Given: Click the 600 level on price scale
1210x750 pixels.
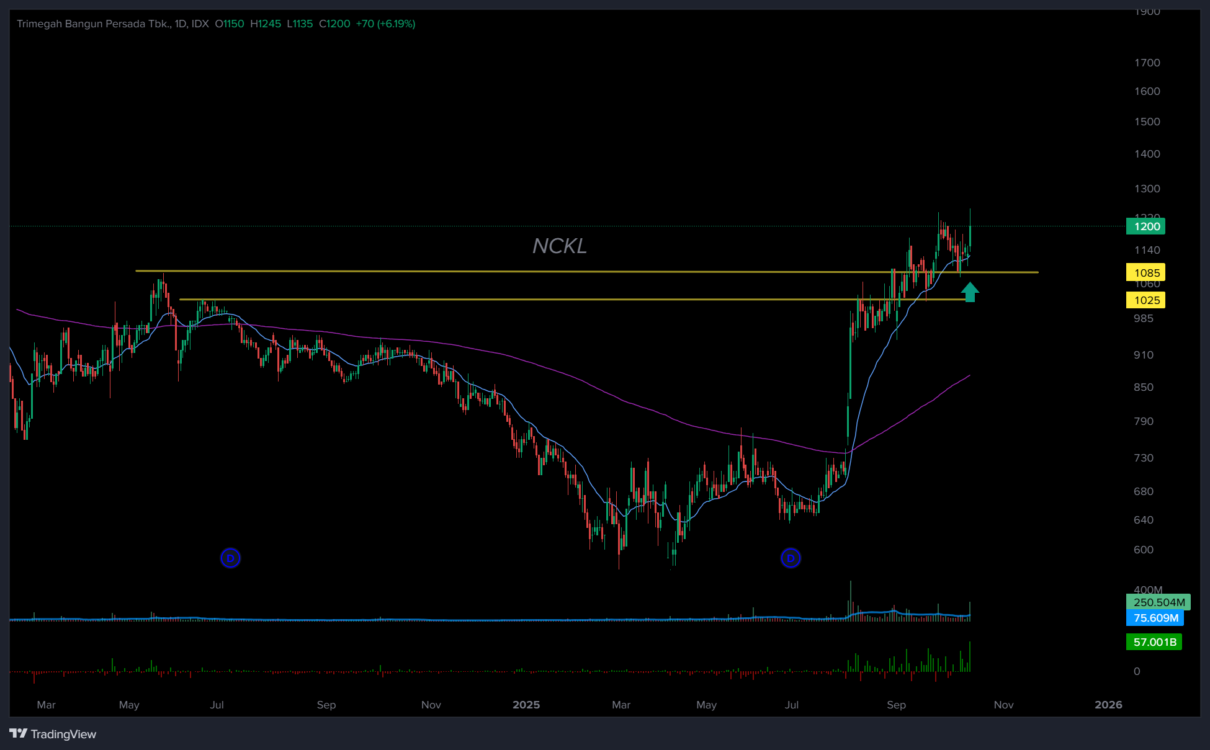Looking at the screenshot, I should click(x=1143, y=550).
